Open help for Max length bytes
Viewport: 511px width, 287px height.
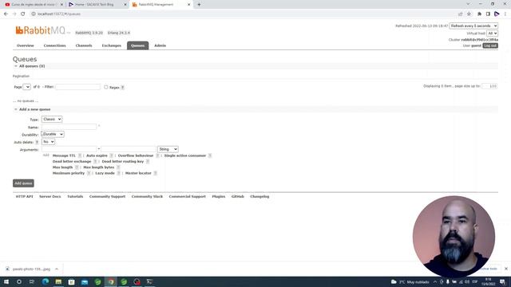coord(118,167)
